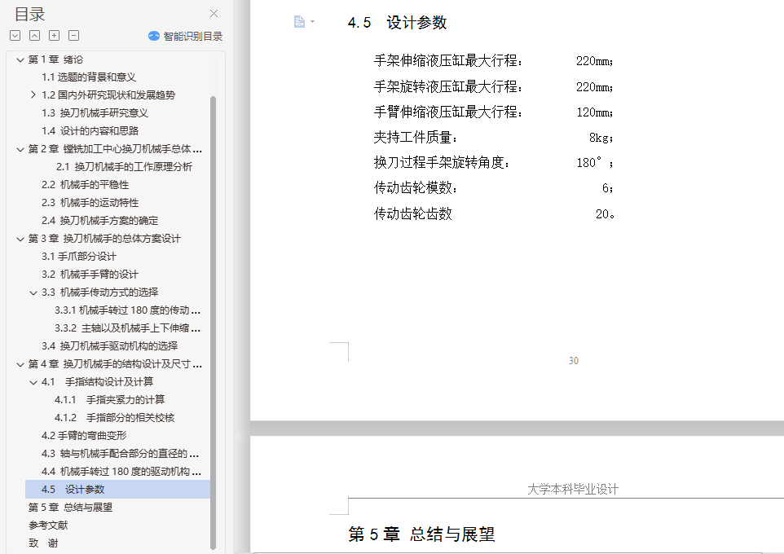Collapse 第 2 章 镗铣加工中心 chevron
Image resolution: width=784 pixels, height=554 pixels.
pos(20,149)
